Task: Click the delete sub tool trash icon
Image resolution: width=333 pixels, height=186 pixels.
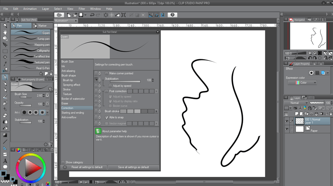Action: (x=51, y=74)
